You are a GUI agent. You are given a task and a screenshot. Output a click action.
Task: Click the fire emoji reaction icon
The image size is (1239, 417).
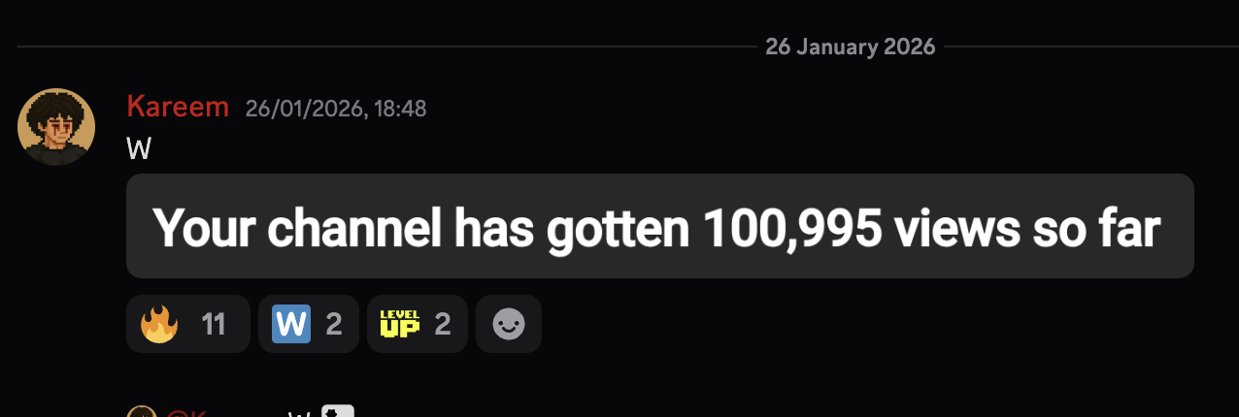(159, 324)
